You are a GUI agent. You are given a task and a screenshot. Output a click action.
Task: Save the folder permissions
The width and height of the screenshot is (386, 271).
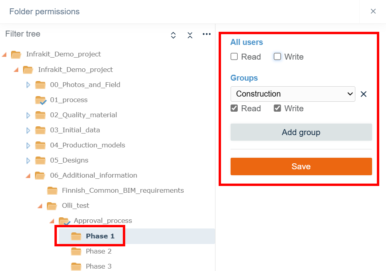301,166
